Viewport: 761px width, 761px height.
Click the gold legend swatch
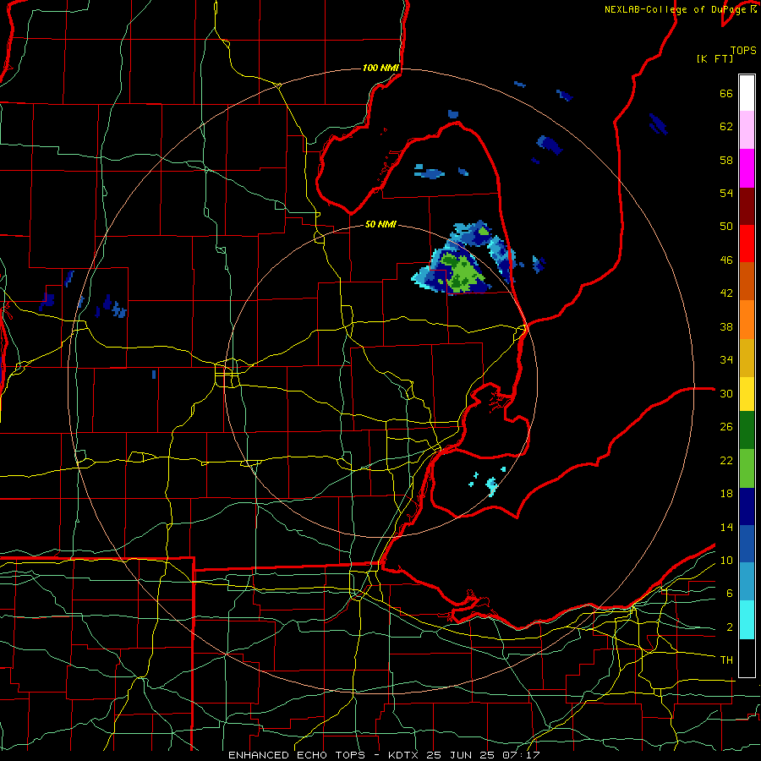click(x=747, y=358)
